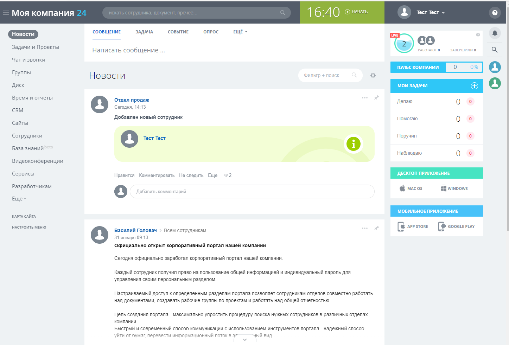Add a new task via plus icon

(x=475, y=86)
